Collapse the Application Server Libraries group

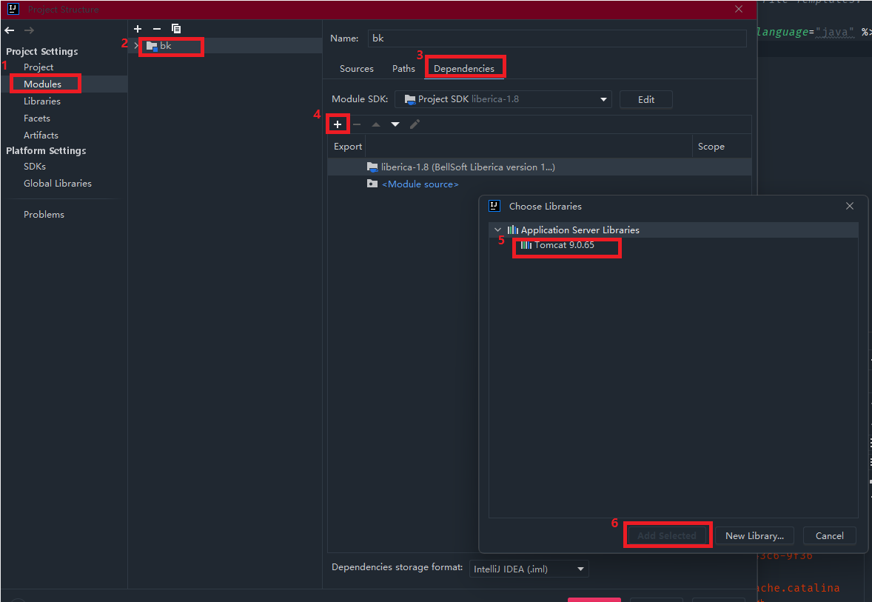497,230
